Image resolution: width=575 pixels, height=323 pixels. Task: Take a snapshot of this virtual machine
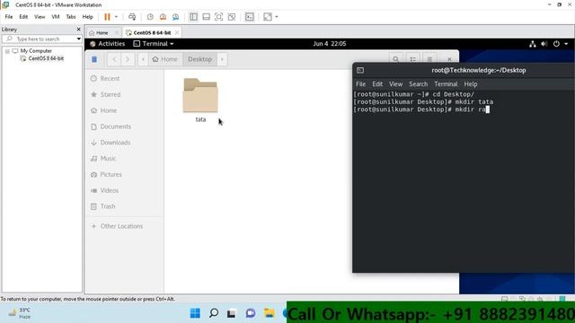(150, 17)
